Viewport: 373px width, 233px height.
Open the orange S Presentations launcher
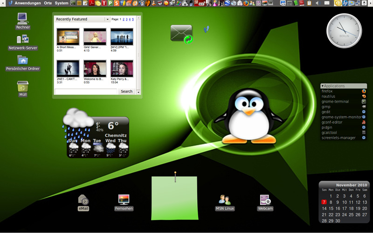(x=116, y=3)
